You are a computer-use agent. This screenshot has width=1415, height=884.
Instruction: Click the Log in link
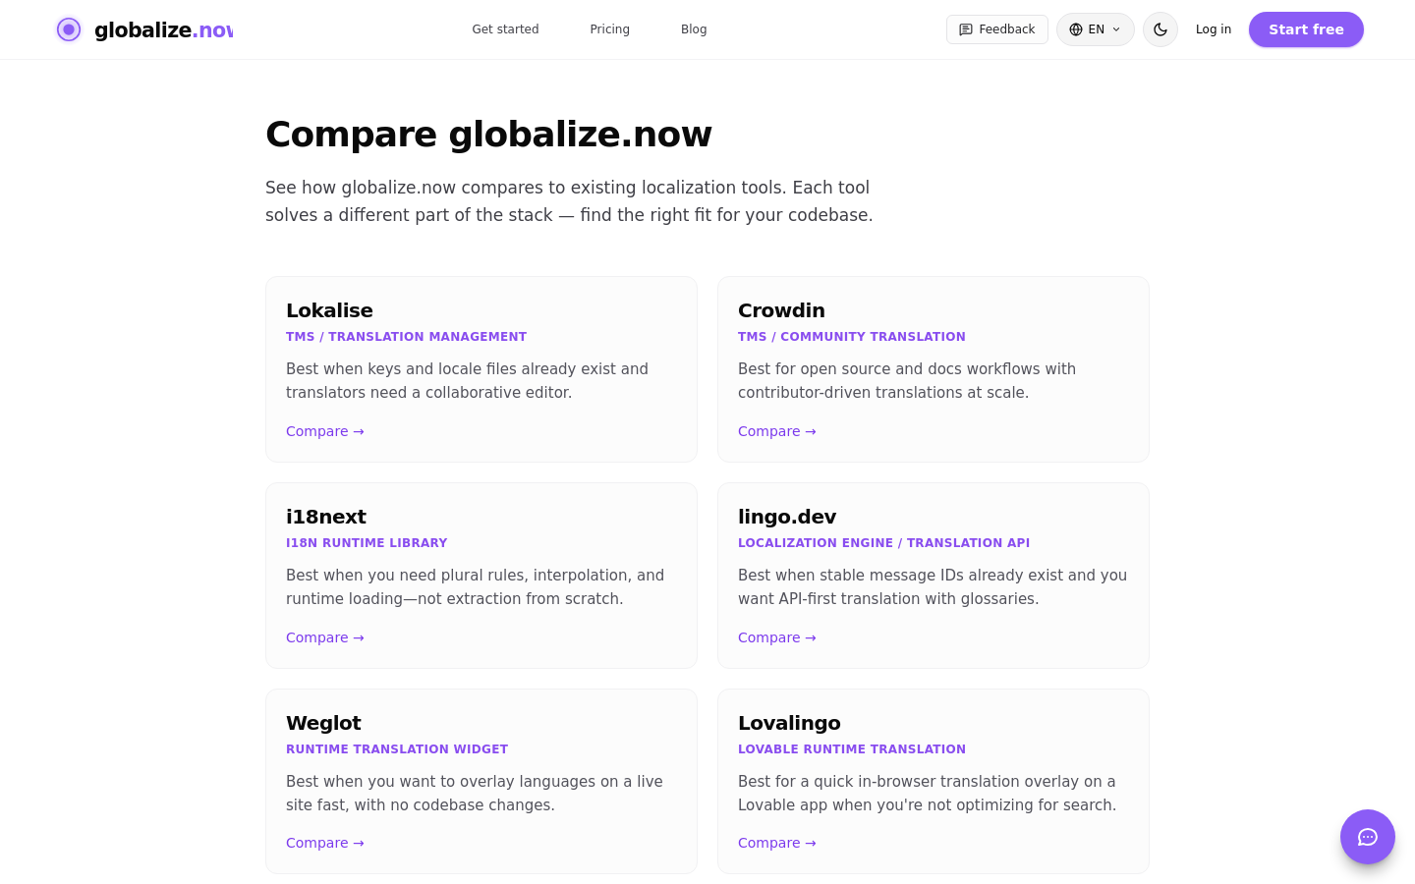1214,29
